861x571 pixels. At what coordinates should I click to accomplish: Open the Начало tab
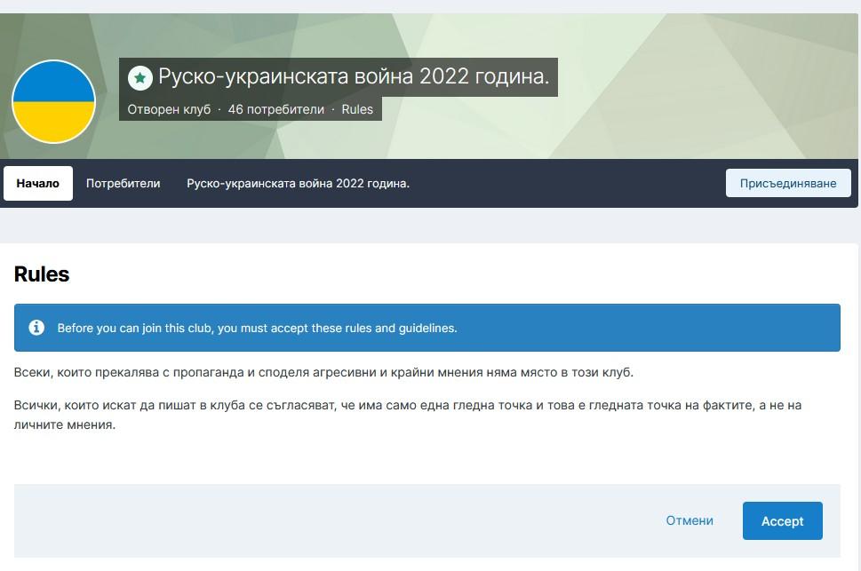click(x=38, y=184)
